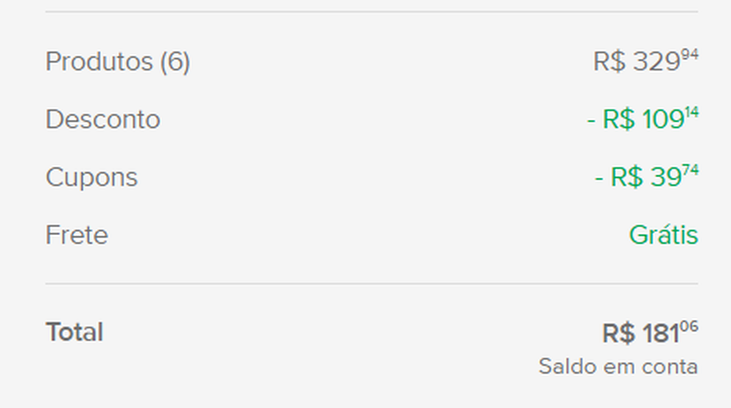Click the superscript 06 cents on total
731x408 pixels.
tap(689, 326)
